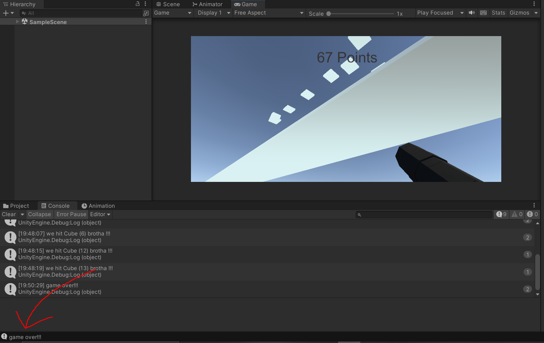
Task: Click the padlock icon in the Hierarchy
Action: [x=137, y=4]
